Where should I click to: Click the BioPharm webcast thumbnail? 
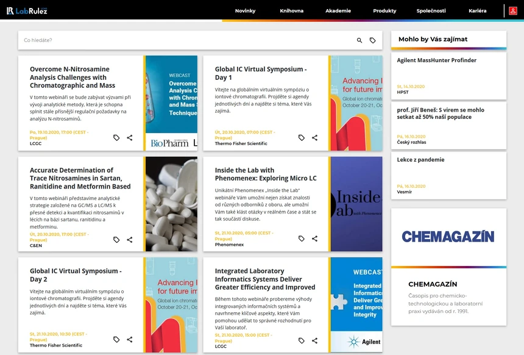[x=171, y=103]
